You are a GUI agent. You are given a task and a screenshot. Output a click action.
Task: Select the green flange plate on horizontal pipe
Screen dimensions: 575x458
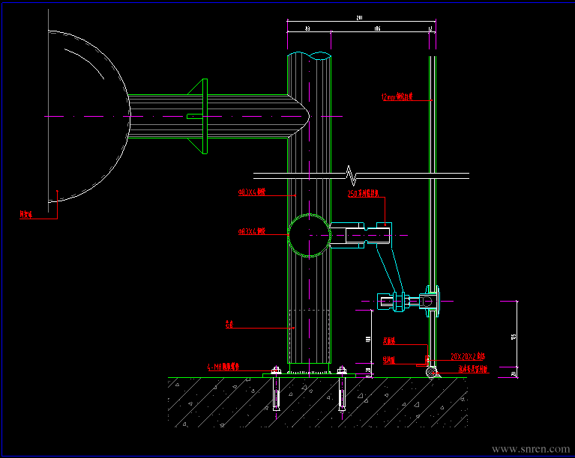pyautogui.click(x=205, y=116)
